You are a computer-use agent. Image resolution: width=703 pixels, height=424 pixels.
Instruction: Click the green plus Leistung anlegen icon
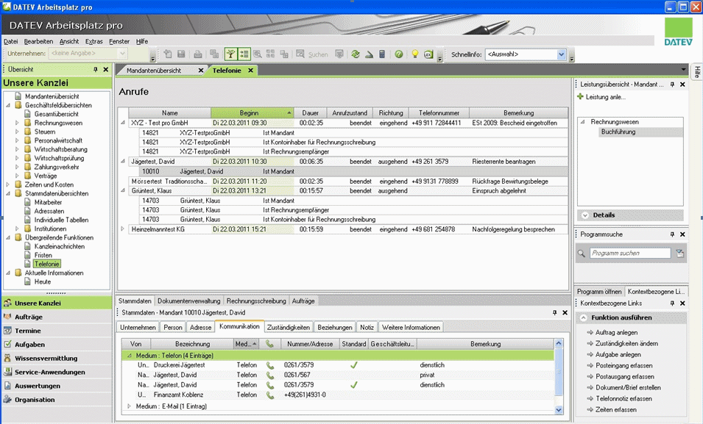pyautogui.click(x=581, y=97)
